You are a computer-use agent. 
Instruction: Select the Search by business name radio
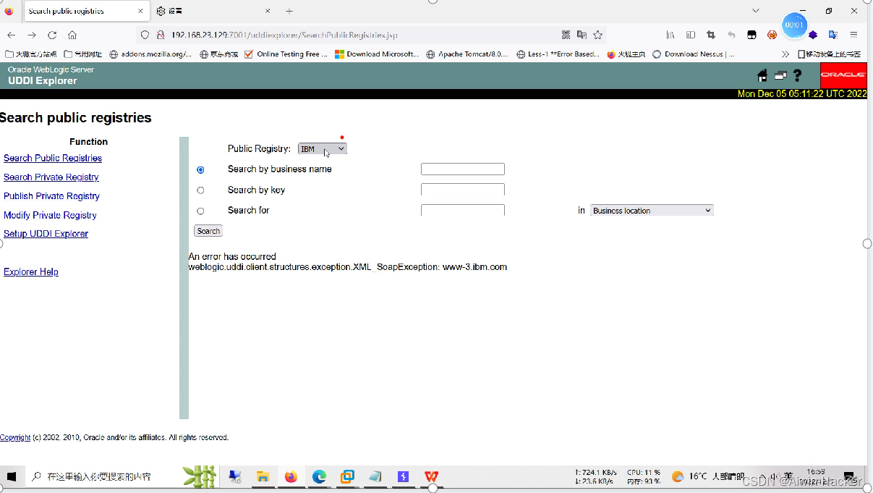pyautogui.click(x=200, y=169)
